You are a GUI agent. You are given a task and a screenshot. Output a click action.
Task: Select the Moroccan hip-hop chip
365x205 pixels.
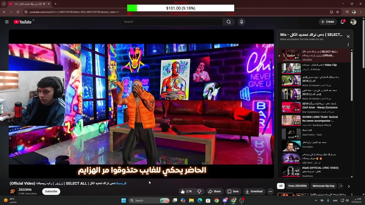coord(323,186)
